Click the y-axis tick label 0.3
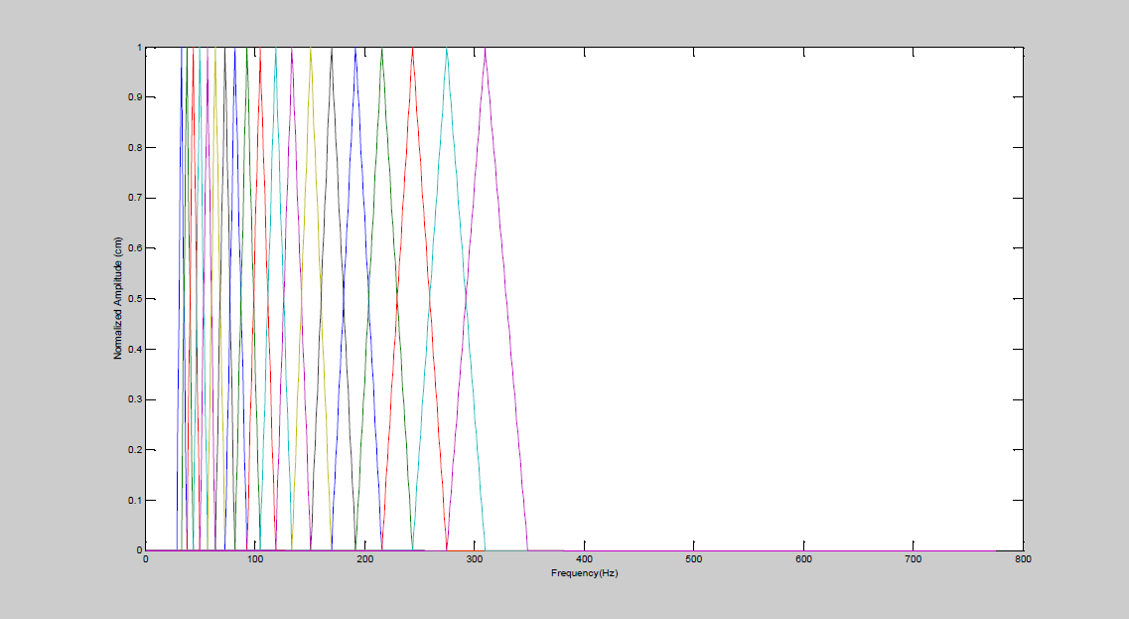Screen dimensions: 1129x619 click(x=135, y=399)
